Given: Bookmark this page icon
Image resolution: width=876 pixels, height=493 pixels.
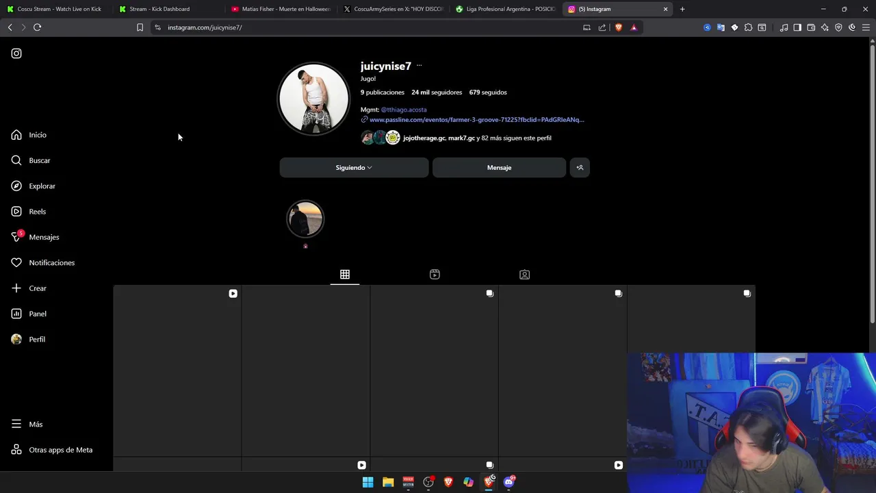Looking at the screenshot, I should point(140,27).
